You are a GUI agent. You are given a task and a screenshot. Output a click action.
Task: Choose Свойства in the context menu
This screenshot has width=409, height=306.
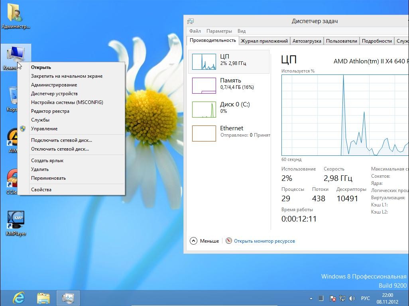click(41, 190)
